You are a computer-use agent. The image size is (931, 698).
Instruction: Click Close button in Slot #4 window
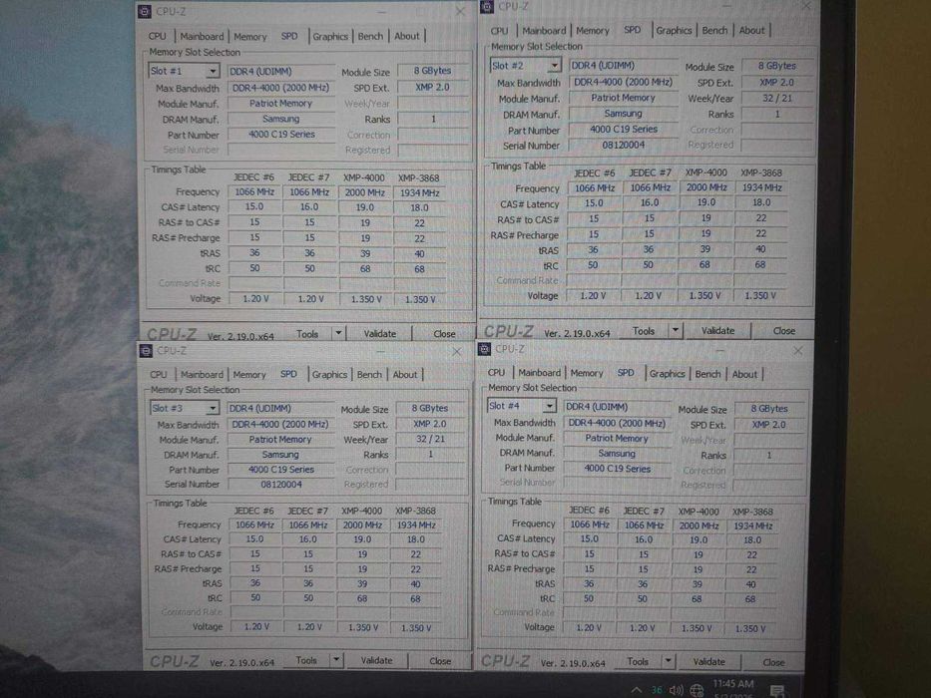pyautogui.click(x=773, y=662)
